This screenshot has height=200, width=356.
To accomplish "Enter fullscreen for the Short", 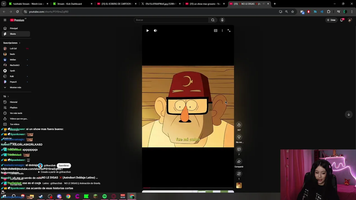I will [x=229, y=31].
